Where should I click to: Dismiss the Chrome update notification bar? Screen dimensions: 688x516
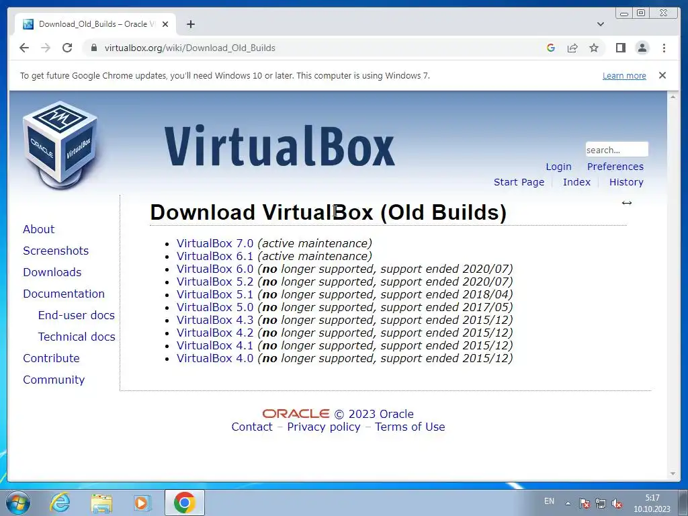(662, 75)
